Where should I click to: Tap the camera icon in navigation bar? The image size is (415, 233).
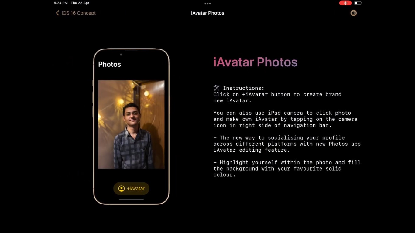pos(353,13)
